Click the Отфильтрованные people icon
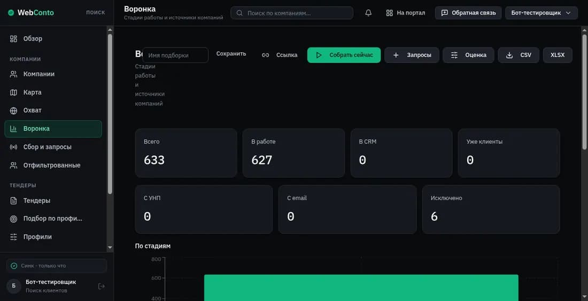The width and height of the screenshot is (588, 301). pos(13,165)
